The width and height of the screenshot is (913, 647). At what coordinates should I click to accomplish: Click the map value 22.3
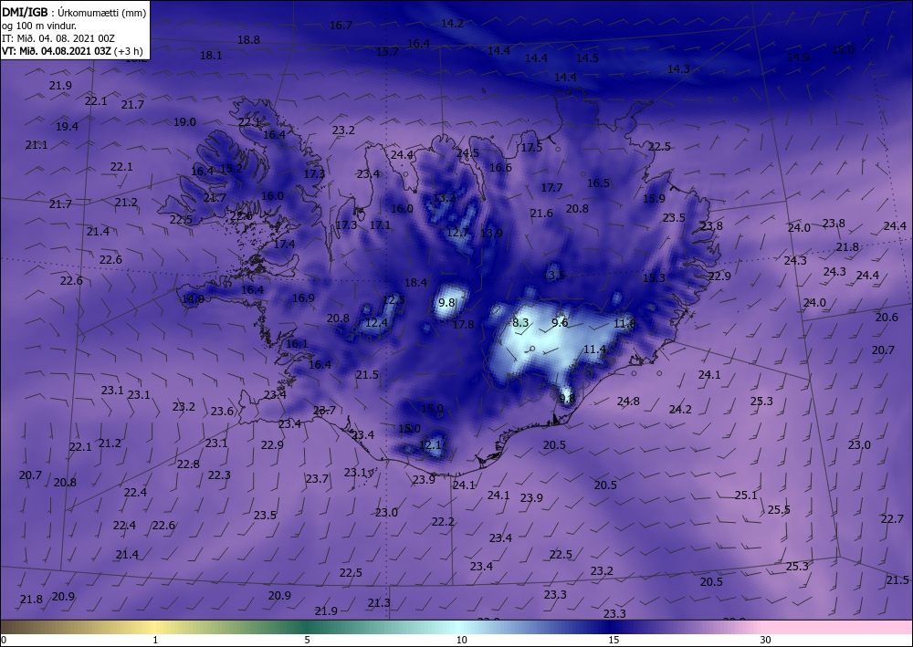point(219,475)
